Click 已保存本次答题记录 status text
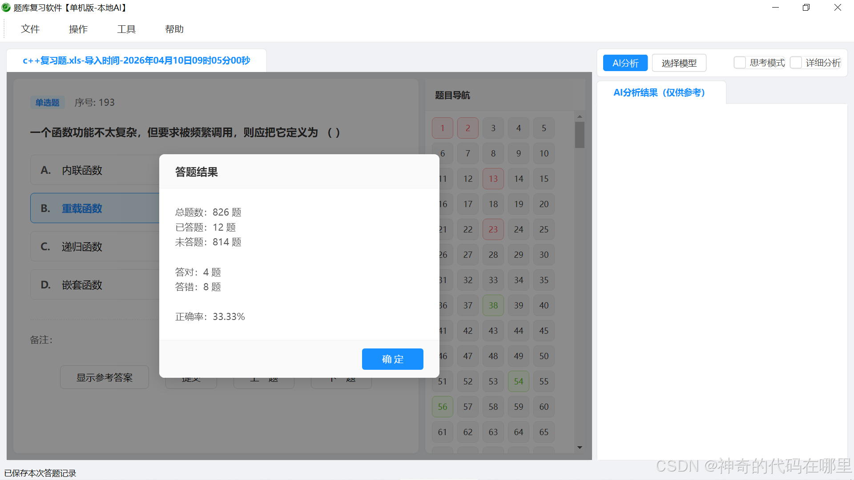The image size is (854, 480). tap(40, 473)
